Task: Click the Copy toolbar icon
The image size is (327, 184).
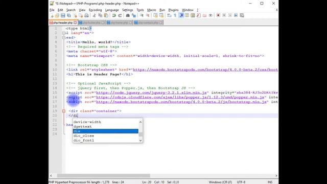Action: [100, 15]
